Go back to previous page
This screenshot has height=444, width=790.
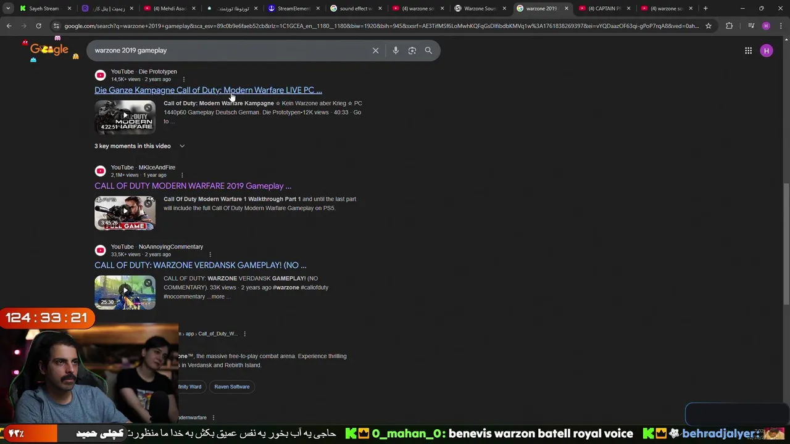click(9, 26)
